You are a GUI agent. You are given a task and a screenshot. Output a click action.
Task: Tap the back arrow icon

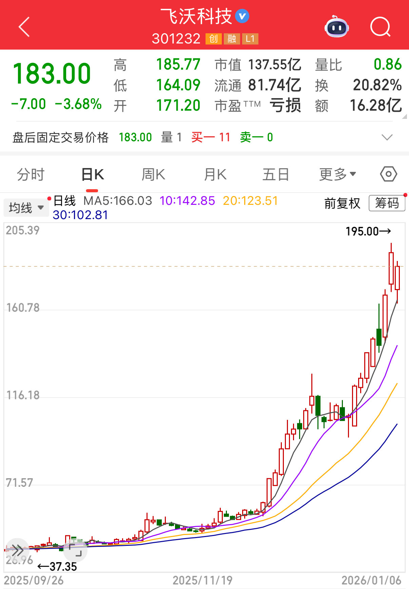(24, 27)
